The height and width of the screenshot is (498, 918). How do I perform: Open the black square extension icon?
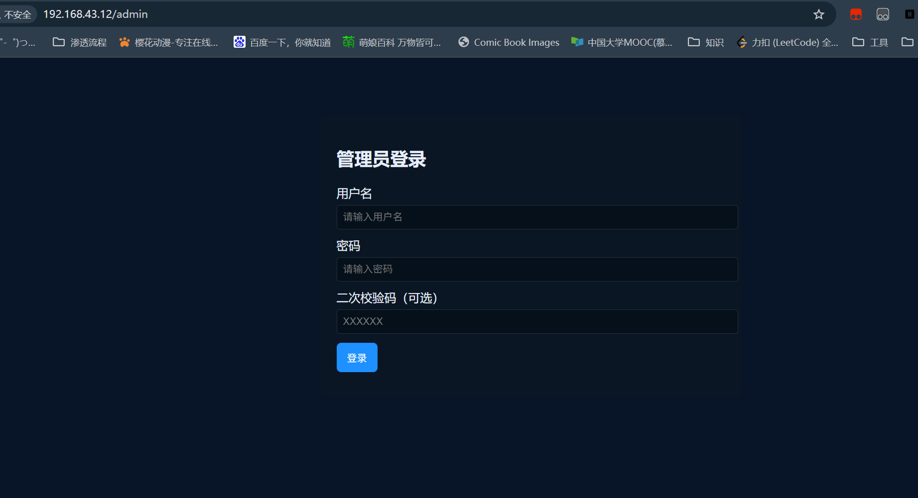[x=910, y=14]
